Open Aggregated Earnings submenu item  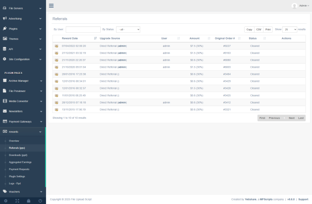pyautogui.click(x=20, y=162)
